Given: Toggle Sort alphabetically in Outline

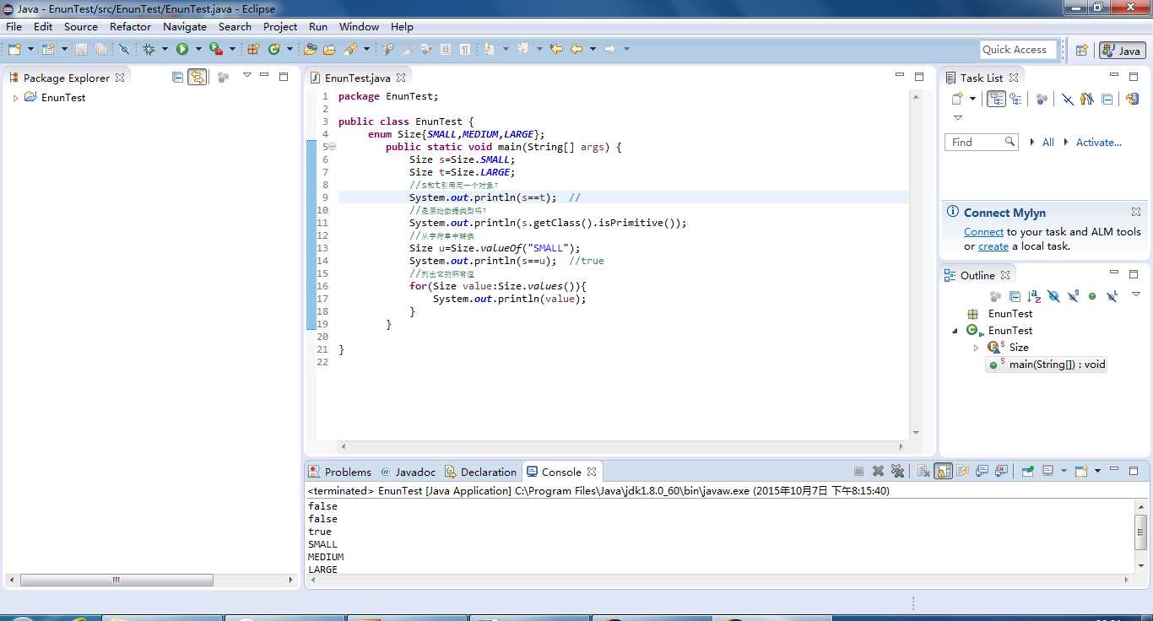Looking at the screenshot, I should (1034, 296).
